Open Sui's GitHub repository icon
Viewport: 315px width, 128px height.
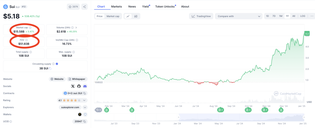click(79, 86)
